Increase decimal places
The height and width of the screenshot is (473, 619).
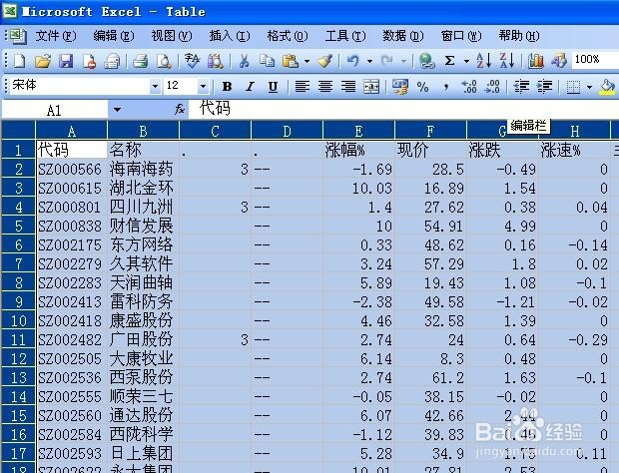(x=469, y=87)
